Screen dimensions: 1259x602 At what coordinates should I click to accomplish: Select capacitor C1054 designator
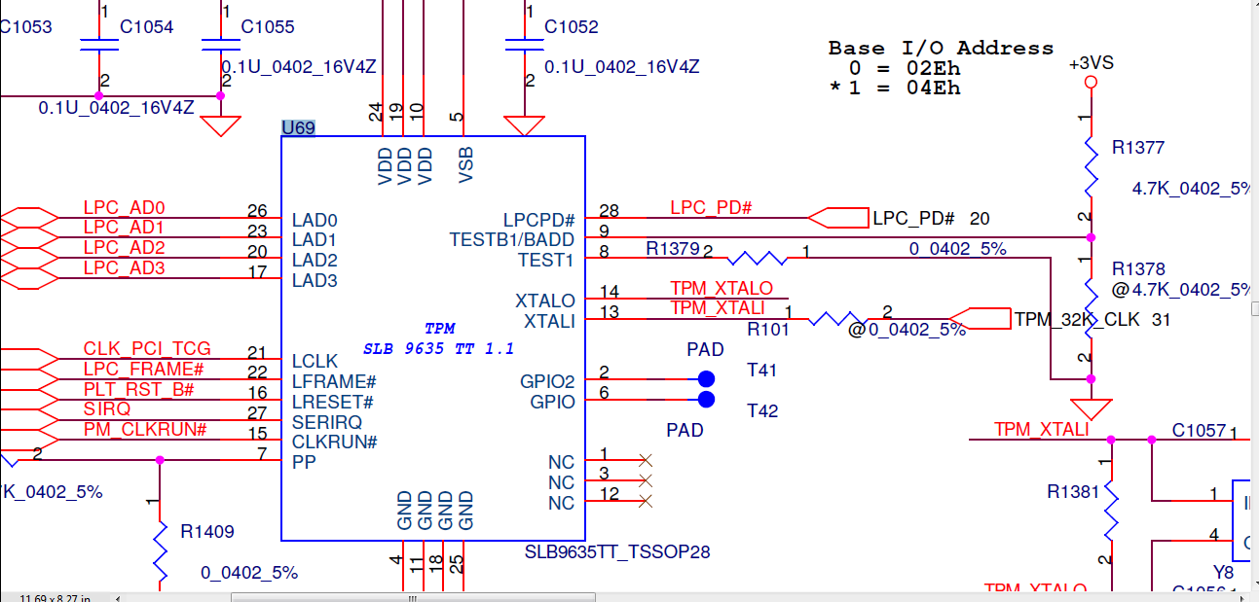point(146,27)
